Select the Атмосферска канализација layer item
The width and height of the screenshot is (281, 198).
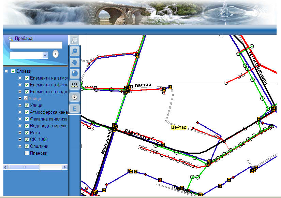[x=48, y=112]
